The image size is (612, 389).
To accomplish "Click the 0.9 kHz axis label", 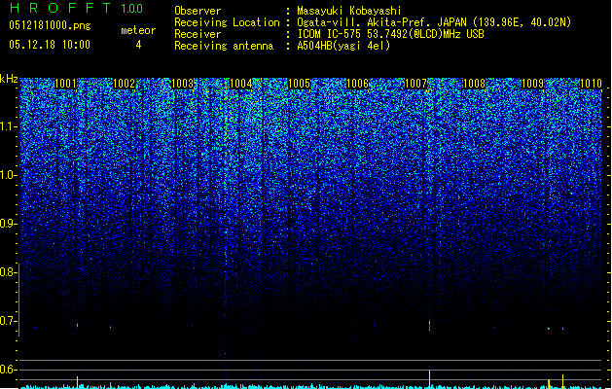I will (x=8, y=224).
